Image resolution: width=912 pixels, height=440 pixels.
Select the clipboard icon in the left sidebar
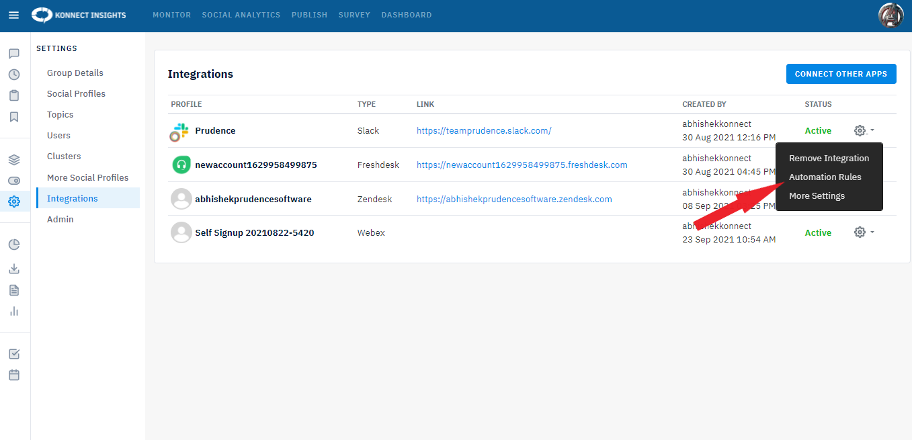tap(14, 95)
